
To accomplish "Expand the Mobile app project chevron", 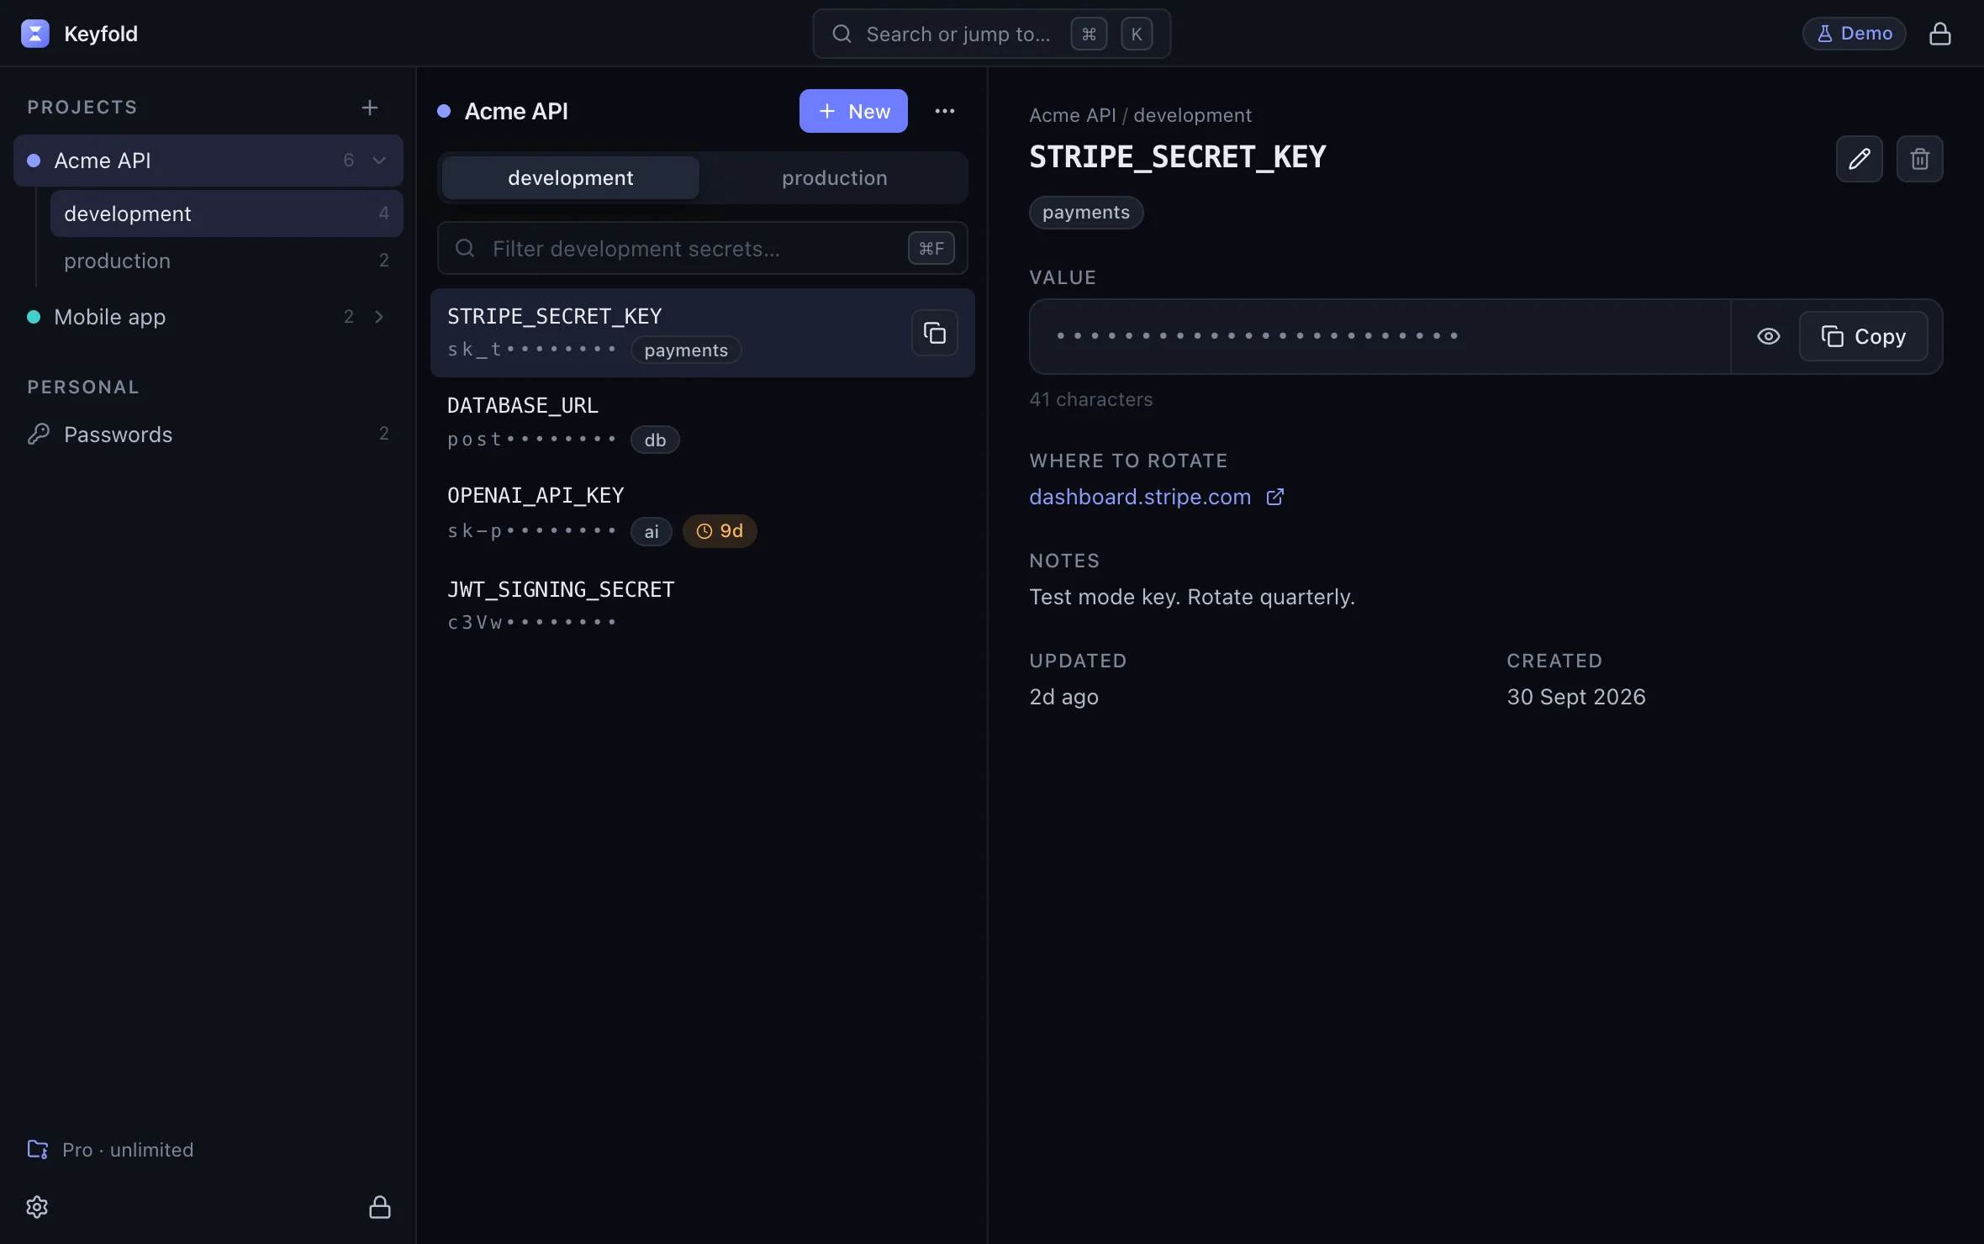I will (379, 316).
